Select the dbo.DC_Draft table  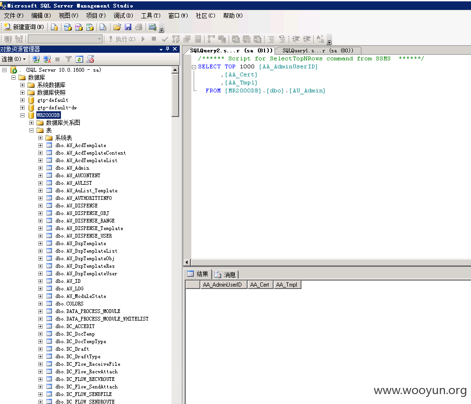(72, 349)
